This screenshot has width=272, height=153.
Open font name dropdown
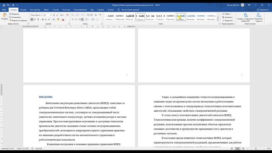pos(42,15)
